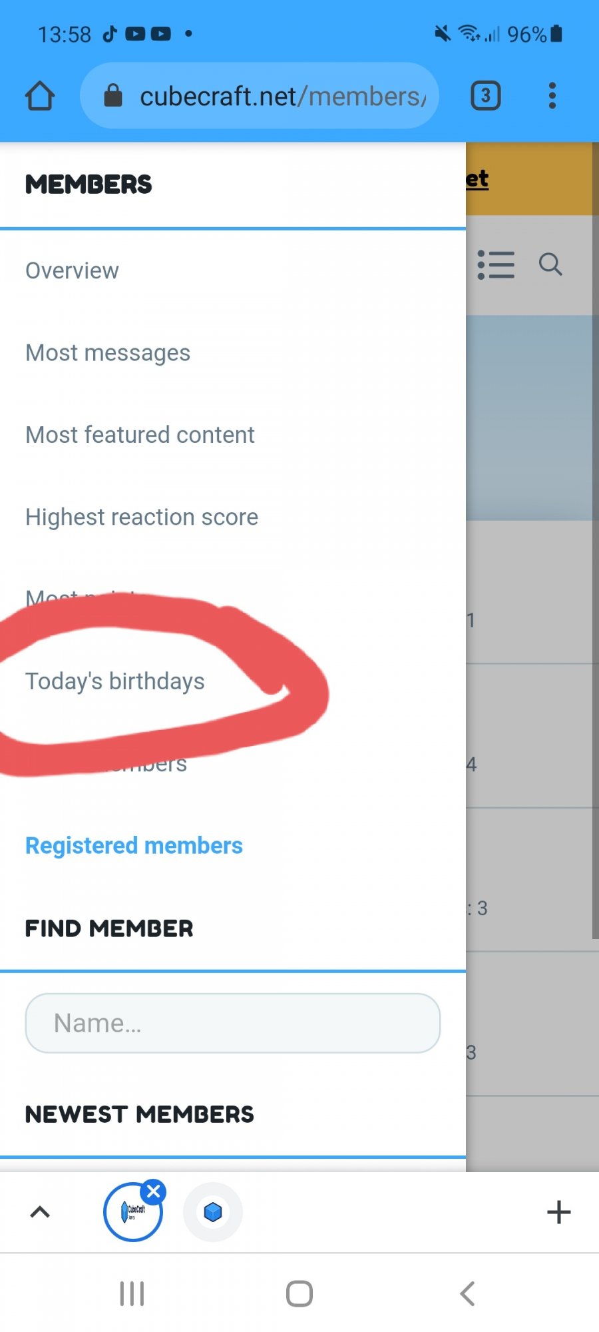Image resolution: width=599 pixels, height=1332 pixels.
Task: Open the tab switcher showing 3 tabs
Action: 486,96
